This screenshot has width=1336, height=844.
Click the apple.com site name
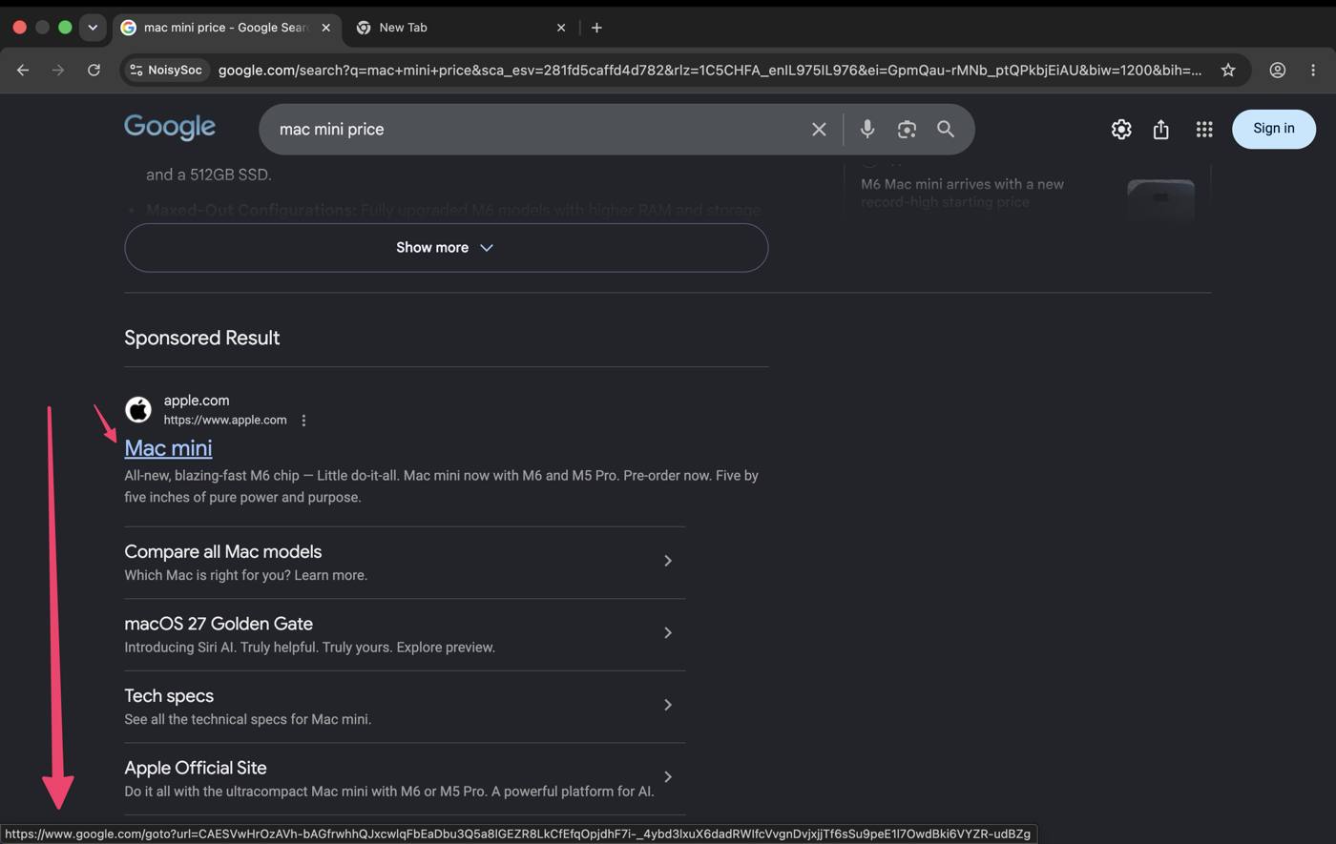click(197, 401)
